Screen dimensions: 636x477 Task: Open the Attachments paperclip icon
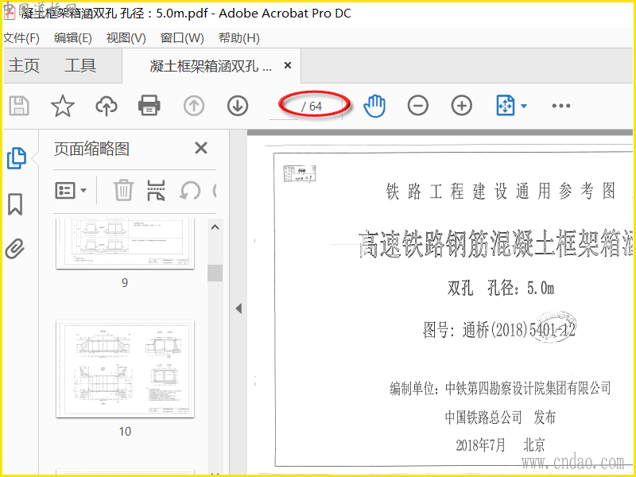15,249
